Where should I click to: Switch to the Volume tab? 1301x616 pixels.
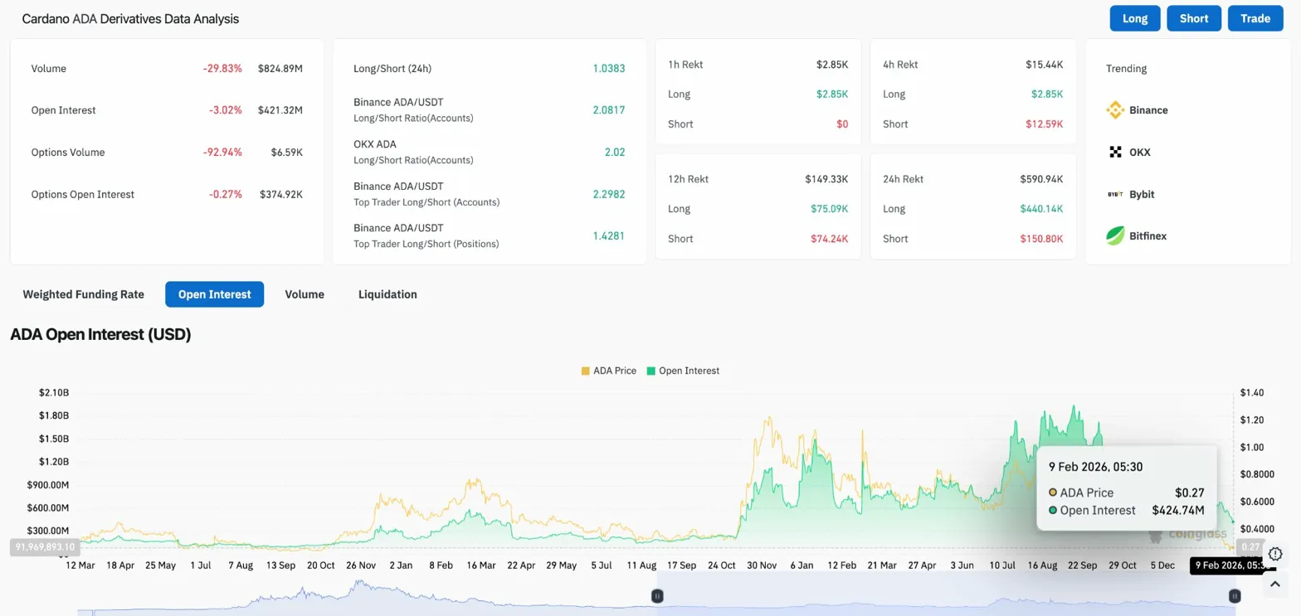point(305,294)
